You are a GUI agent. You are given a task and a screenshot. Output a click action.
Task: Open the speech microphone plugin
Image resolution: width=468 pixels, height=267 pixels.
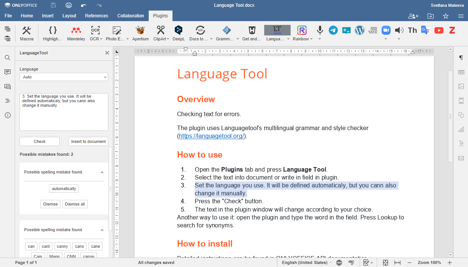pyautogui.click(x=320, y=30)
